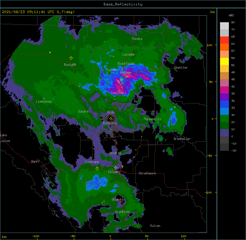246x240 pixels.
Task: Click the yellow diamond marker above RockyMH
Action: (71, 58)
